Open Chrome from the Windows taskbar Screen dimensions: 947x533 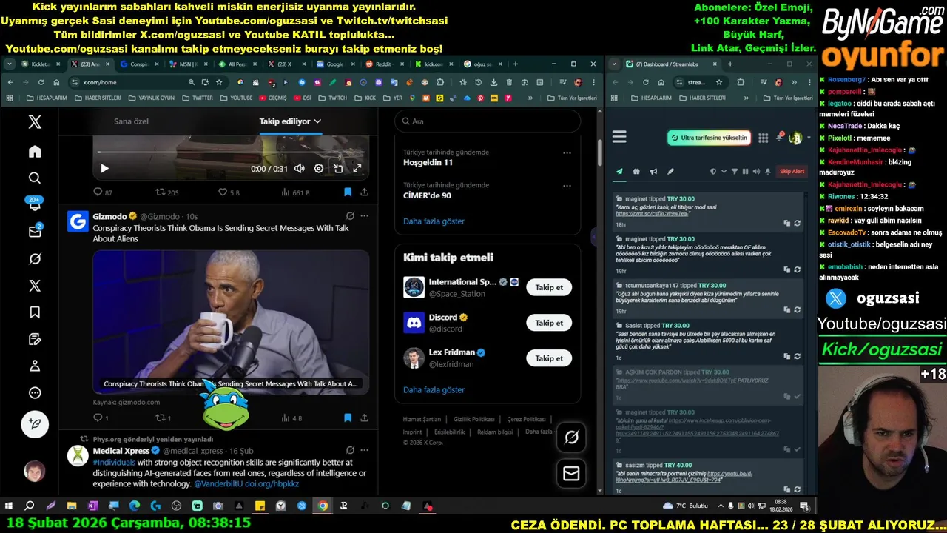coord(323,506)
